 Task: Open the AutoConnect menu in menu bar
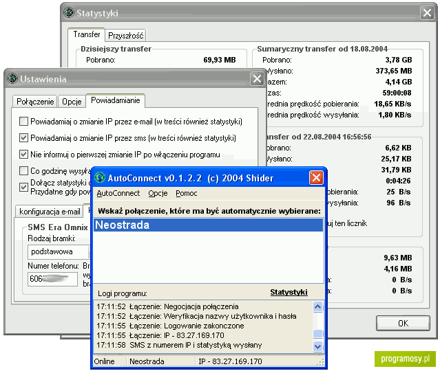coord(118,194)
